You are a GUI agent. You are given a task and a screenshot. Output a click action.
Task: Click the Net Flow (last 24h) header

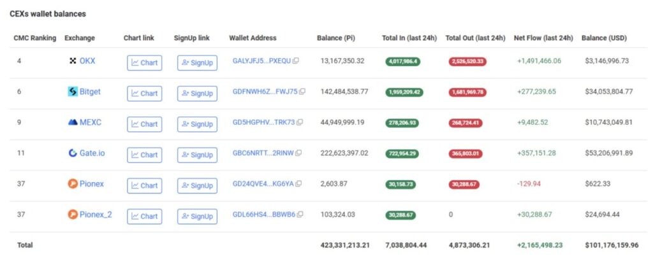543,38
